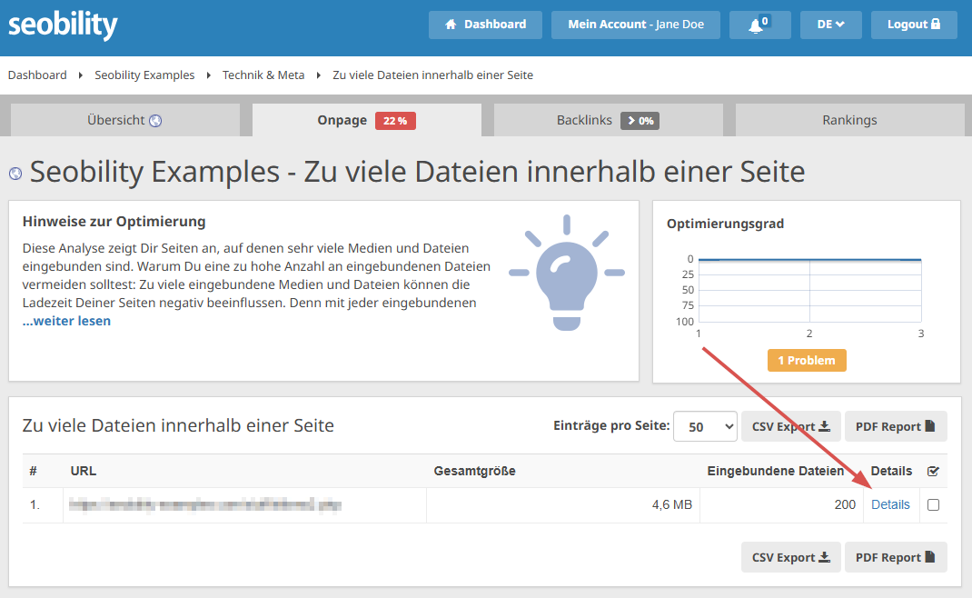
Task: Switch to the Onpage tab
Action: (366, 120)
